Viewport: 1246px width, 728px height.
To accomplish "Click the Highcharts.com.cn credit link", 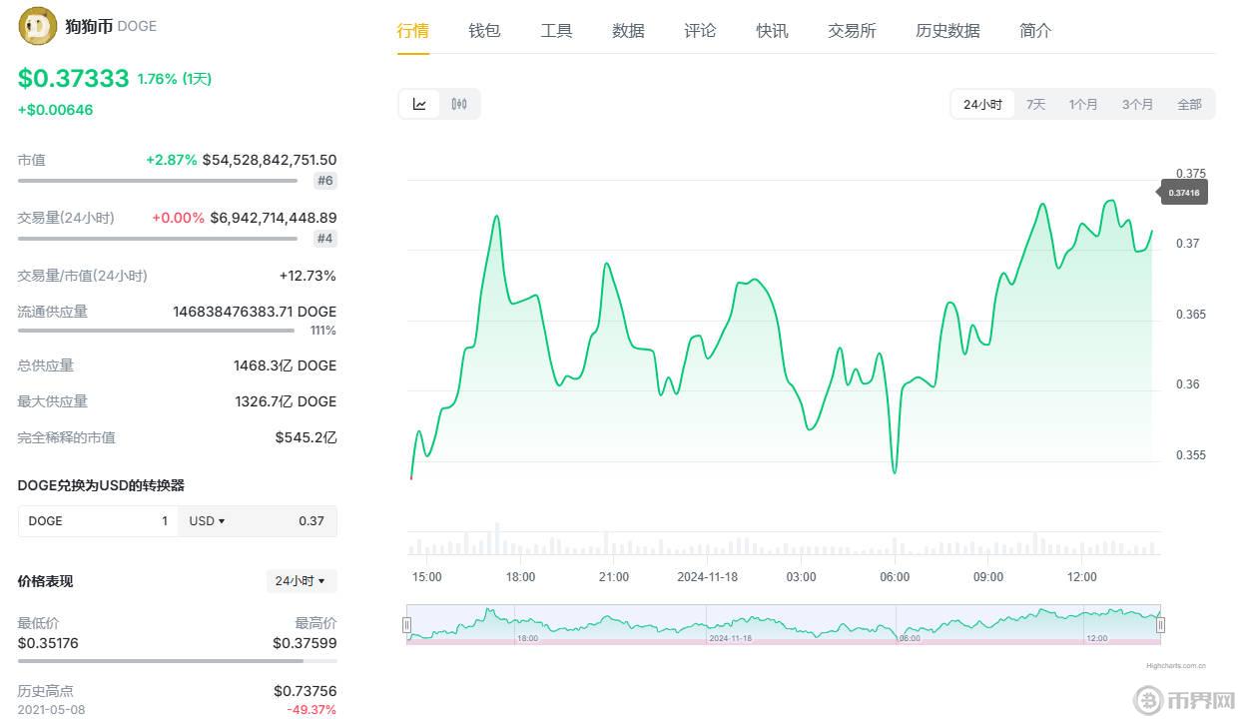I will point(1175,665).
